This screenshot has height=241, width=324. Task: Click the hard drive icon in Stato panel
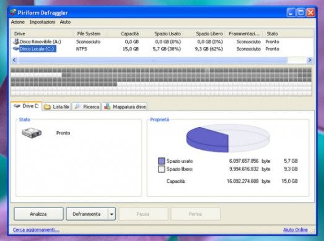(32, 133)
